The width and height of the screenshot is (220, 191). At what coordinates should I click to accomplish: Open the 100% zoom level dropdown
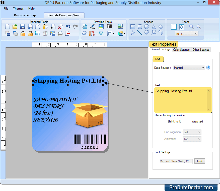coord(186,33)
